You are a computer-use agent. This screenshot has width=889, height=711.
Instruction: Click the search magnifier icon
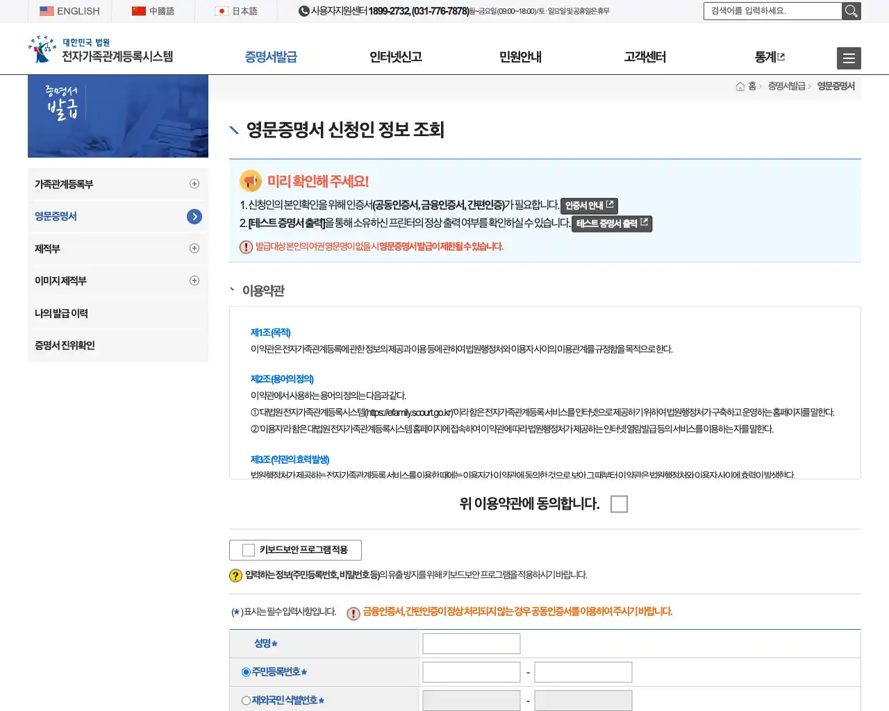coord(851,11)
